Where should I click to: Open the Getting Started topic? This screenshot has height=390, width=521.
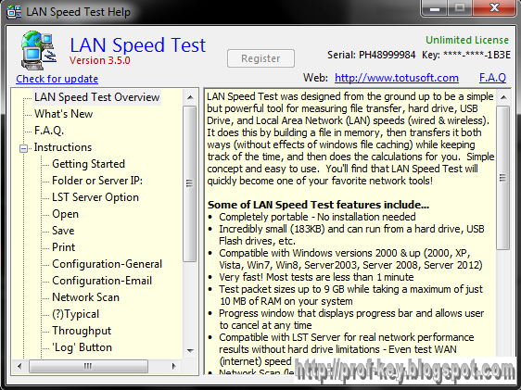(x=88, y=164)
